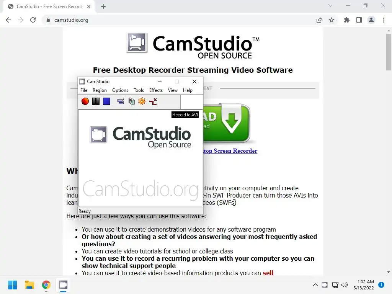Go back in Chrome browser

point(8,20)
